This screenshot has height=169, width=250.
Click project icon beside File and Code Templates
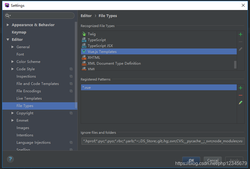[x=71, y=83]
